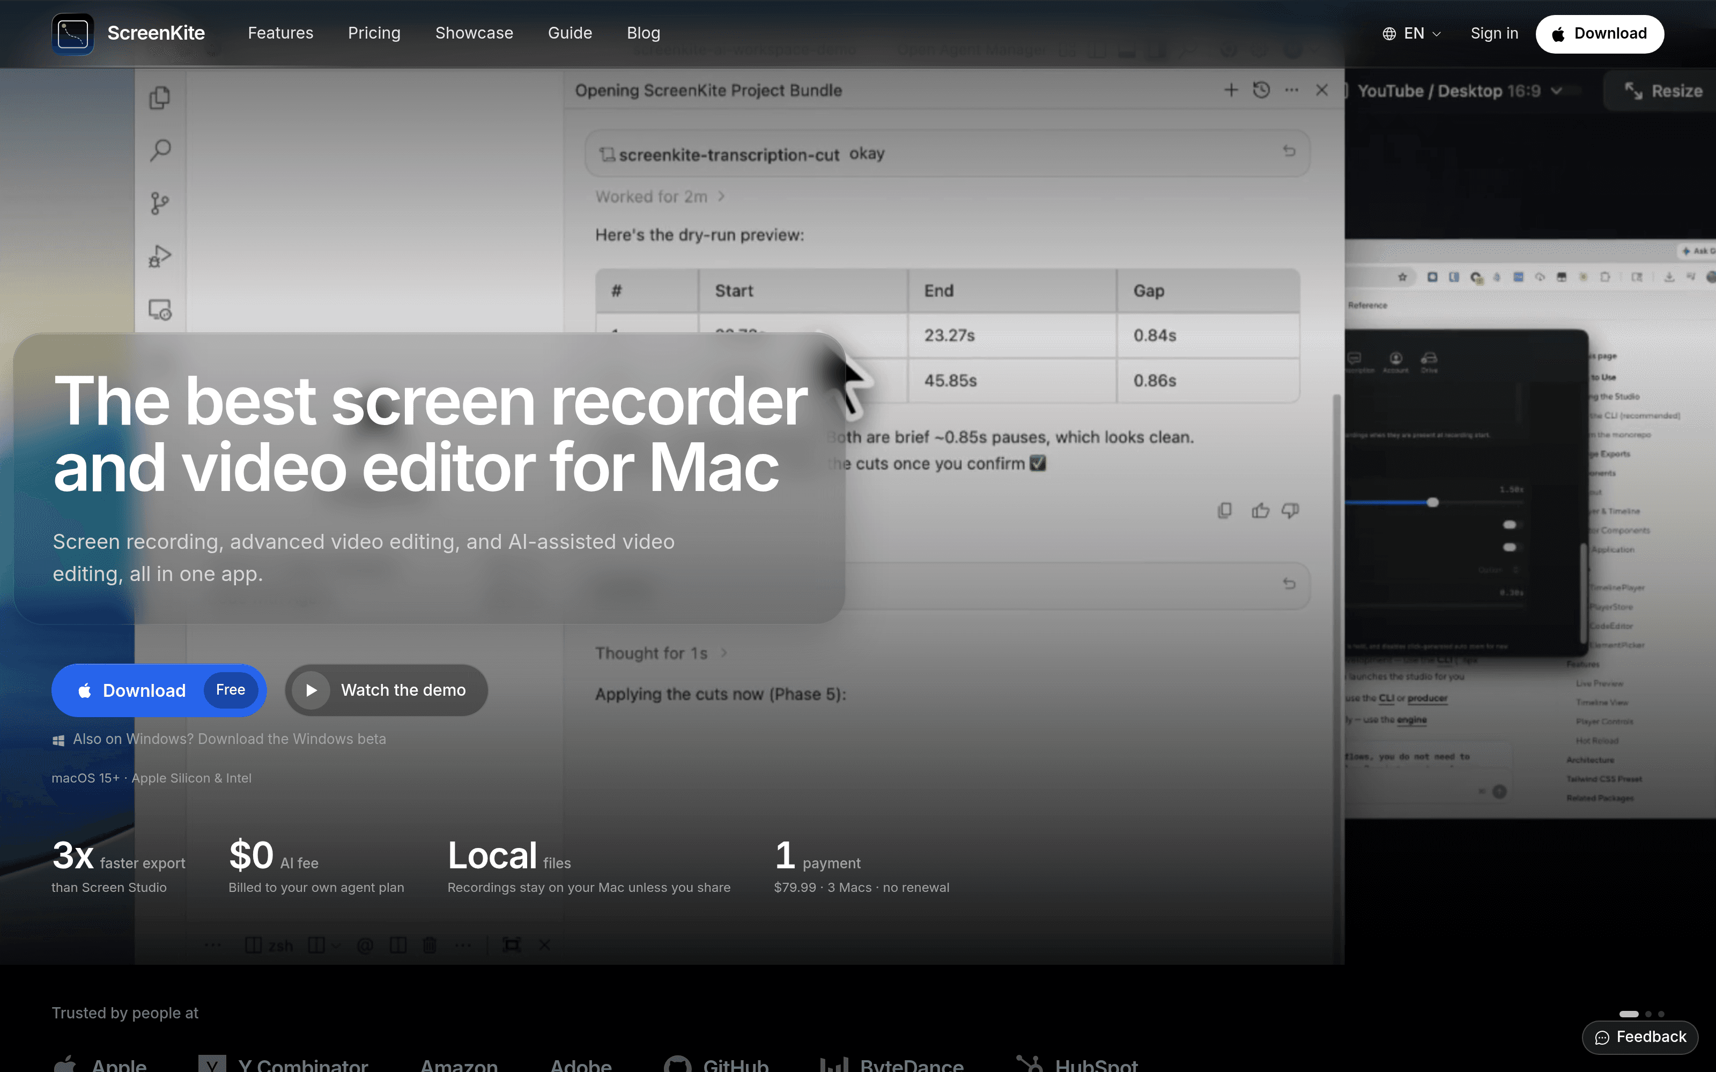Close the Opening ScreenKite Project Bundle panel
The image size is (1716, 1072).
point(1322,90)
